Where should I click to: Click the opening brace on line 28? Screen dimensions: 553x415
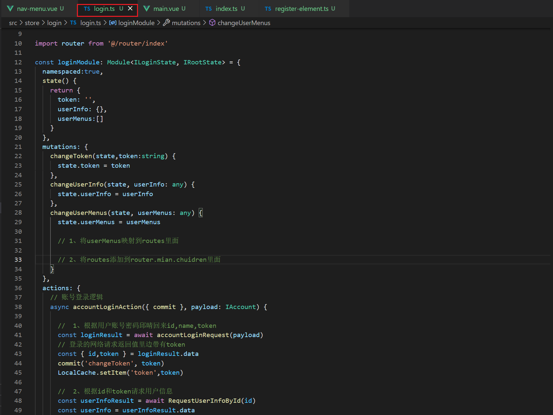(201, 213)
